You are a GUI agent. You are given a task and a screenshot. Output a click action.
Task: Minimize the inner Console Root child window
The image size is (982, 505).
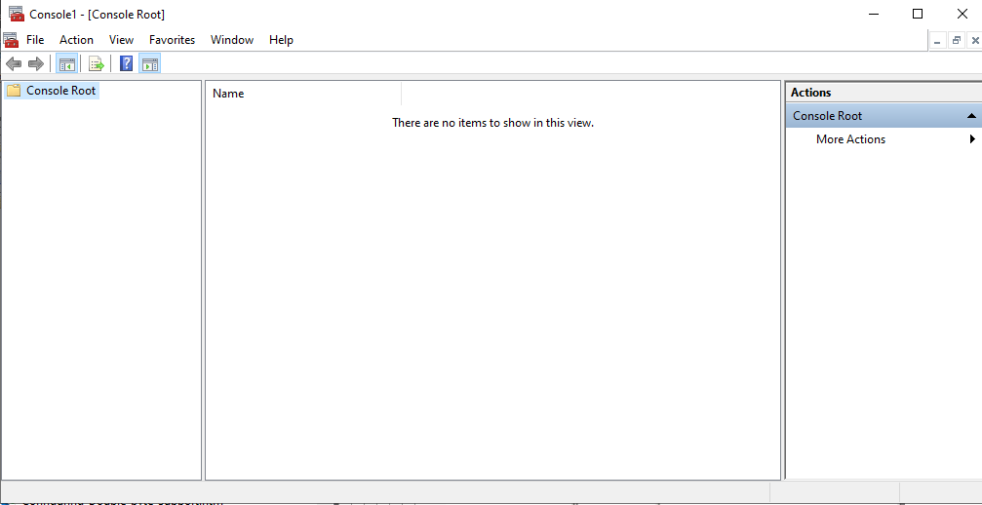[937, 41]
